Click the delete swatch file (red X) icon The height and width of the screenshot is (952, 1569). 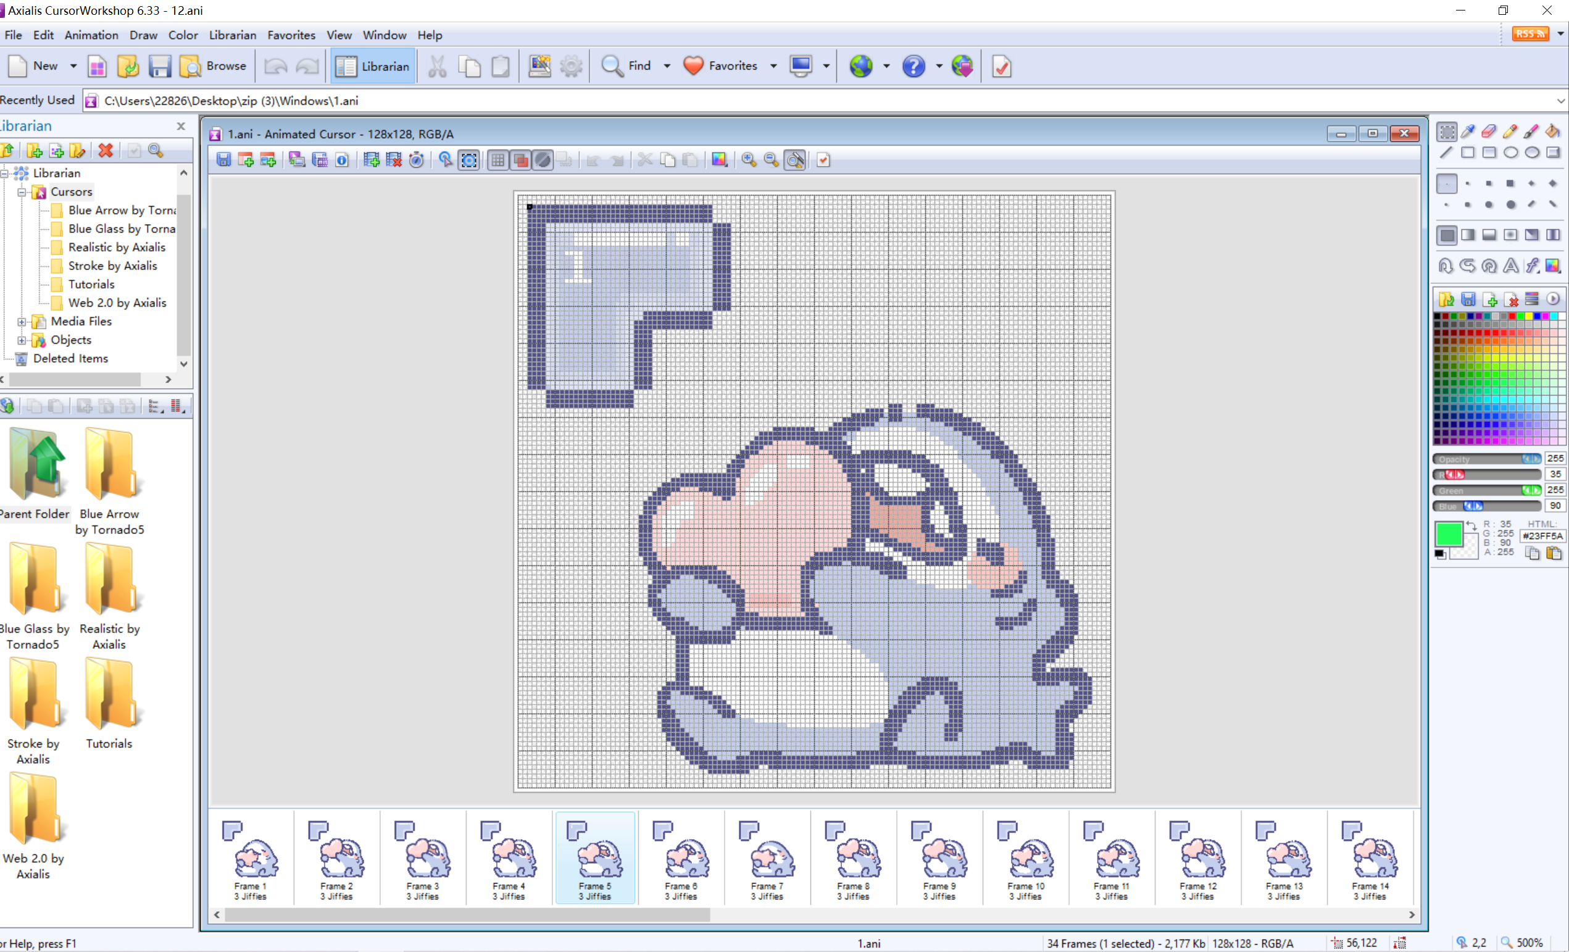[1511, 299]
